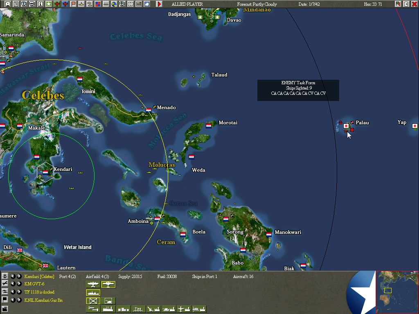Click red plane on green background icon
419x314 pixels.
56,4
